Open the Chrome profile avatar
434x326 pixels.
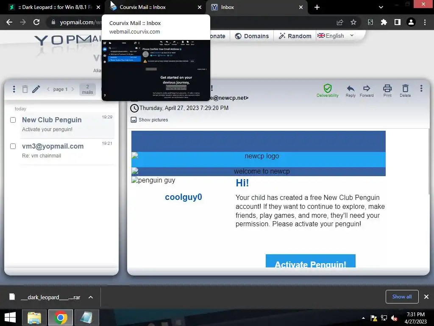click(411, 22)
